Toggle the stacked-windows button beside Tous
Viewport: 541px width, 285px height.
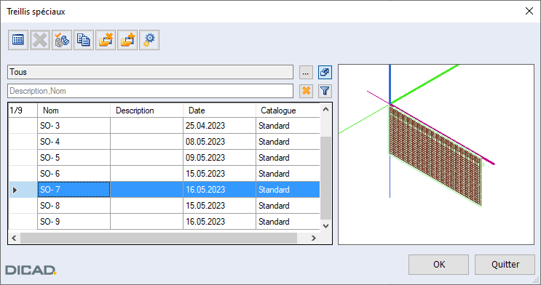tap(325, 73)
